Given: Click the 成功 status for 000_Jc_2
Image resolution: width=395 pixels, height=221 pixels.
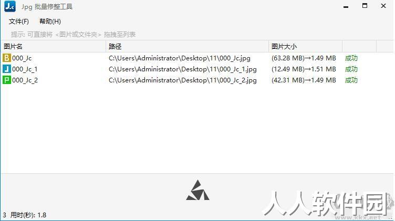Looking at the screenshot, I should tap(351, 80).
